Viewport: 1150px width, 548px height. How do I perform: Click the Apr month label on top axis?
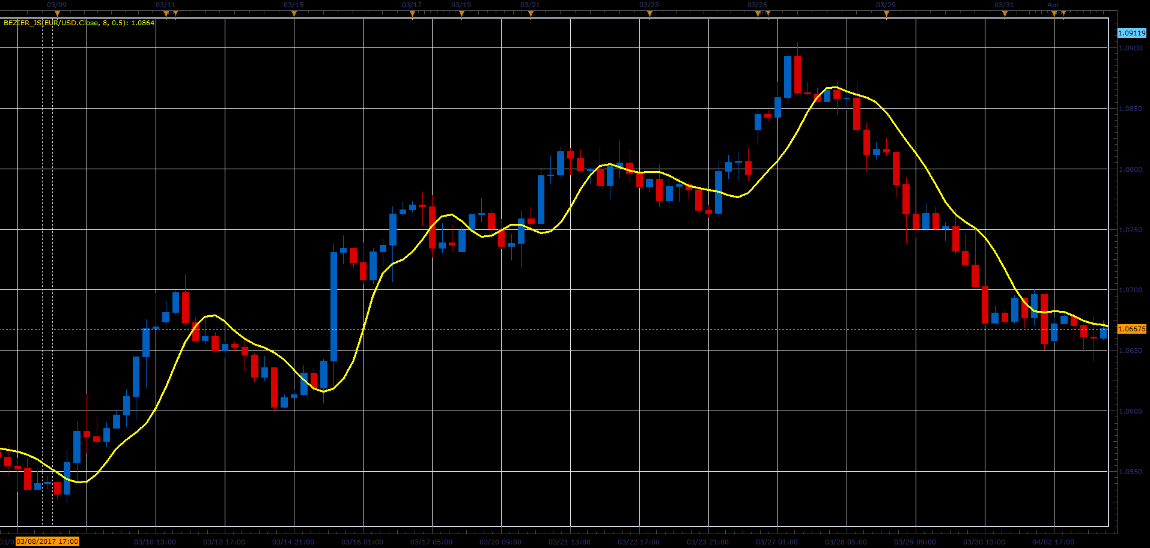coord(1053,5)
